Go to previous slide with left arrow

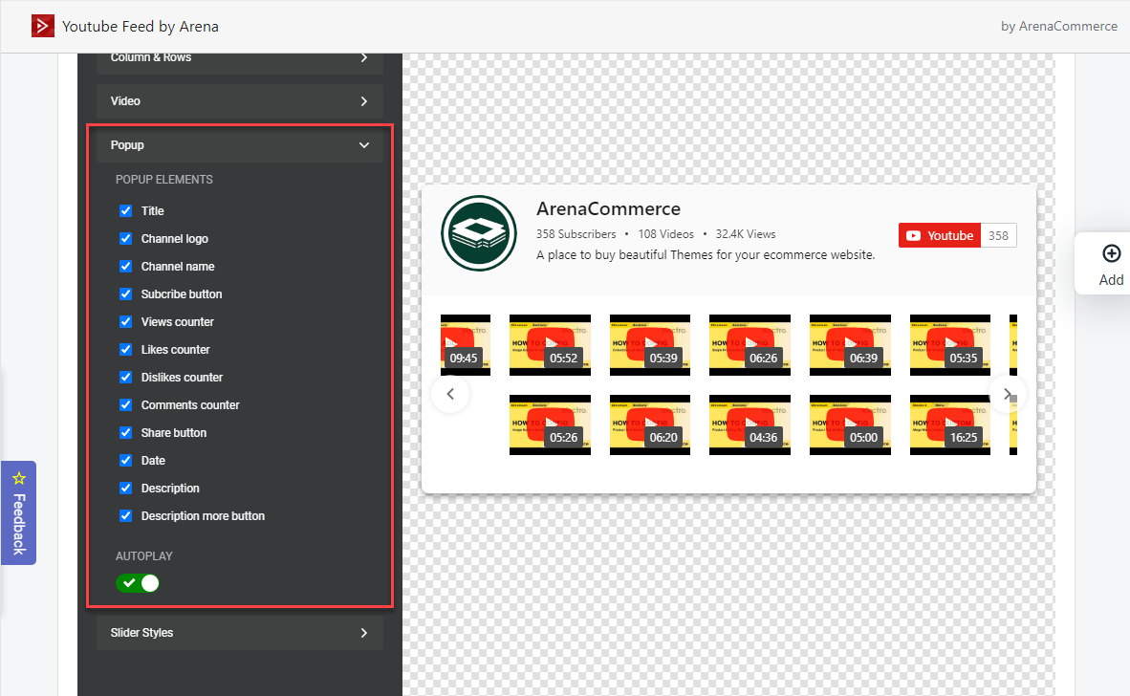[x=450, y=394]
